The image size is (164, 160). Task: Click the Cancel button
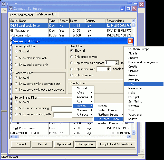point(42,144)
